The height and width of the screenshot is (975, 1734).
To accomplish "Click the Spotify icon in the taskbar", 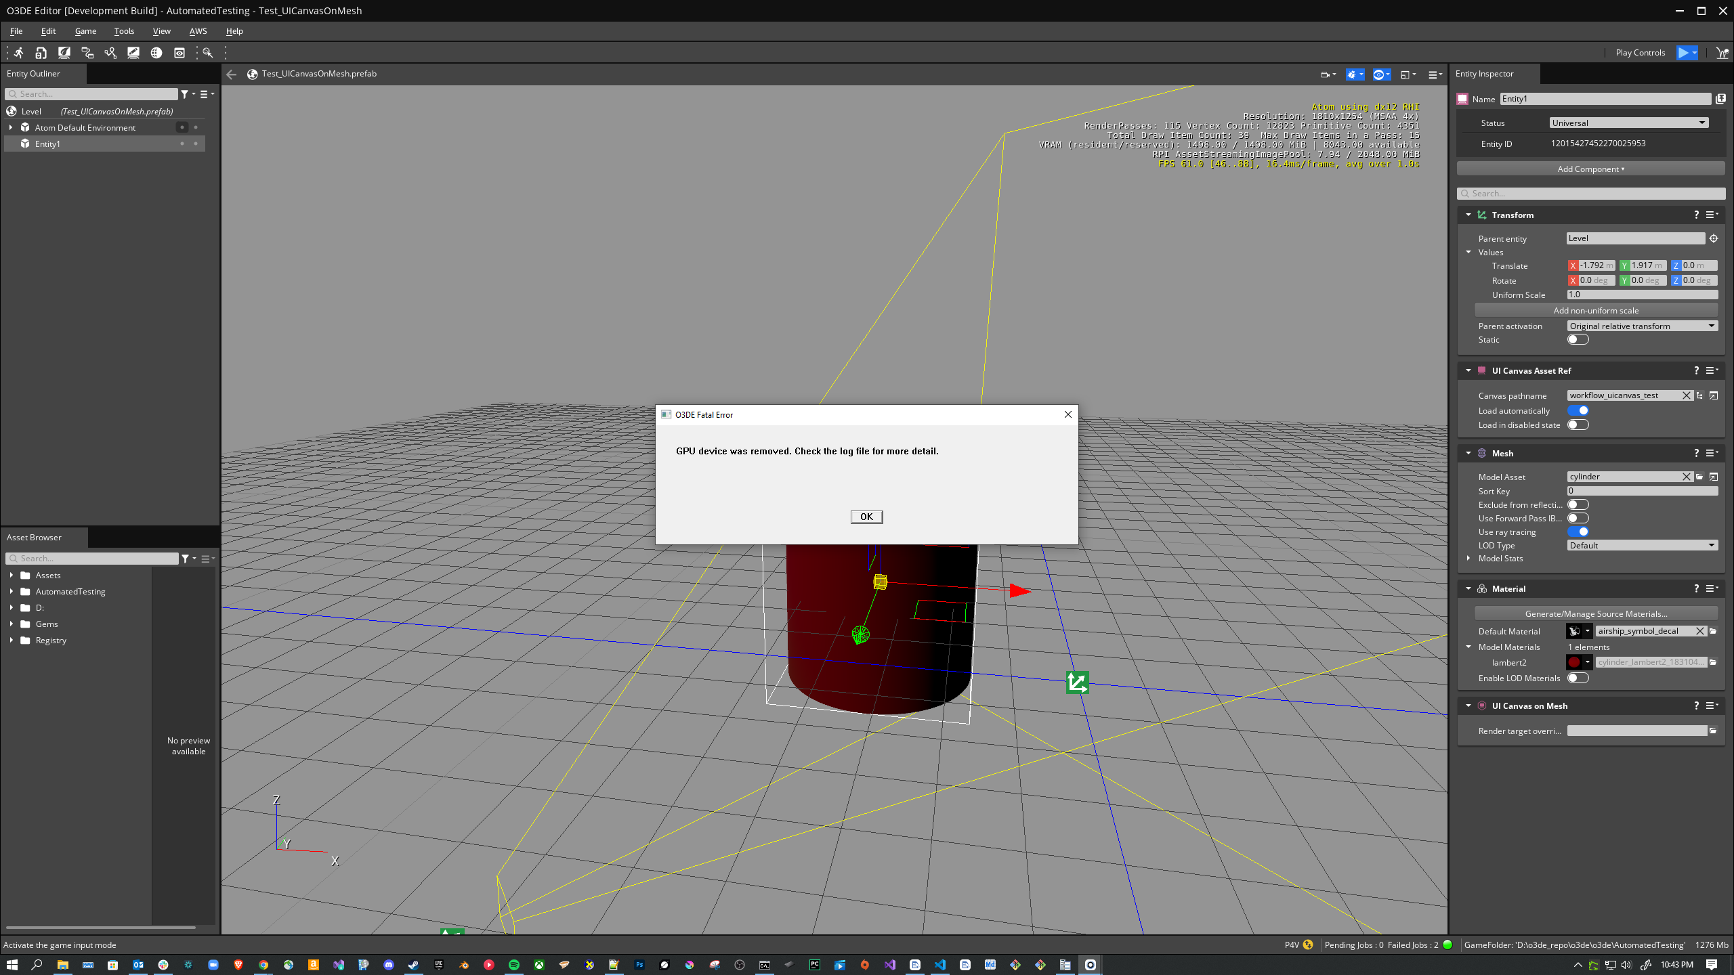I will [x=513, y=965].
